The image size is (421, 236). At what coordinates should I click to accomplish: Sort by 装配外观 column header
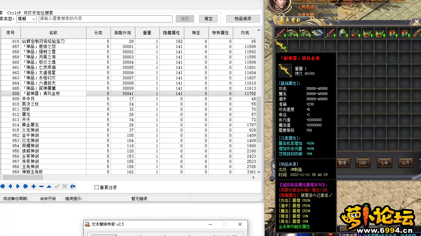point(123,33)
